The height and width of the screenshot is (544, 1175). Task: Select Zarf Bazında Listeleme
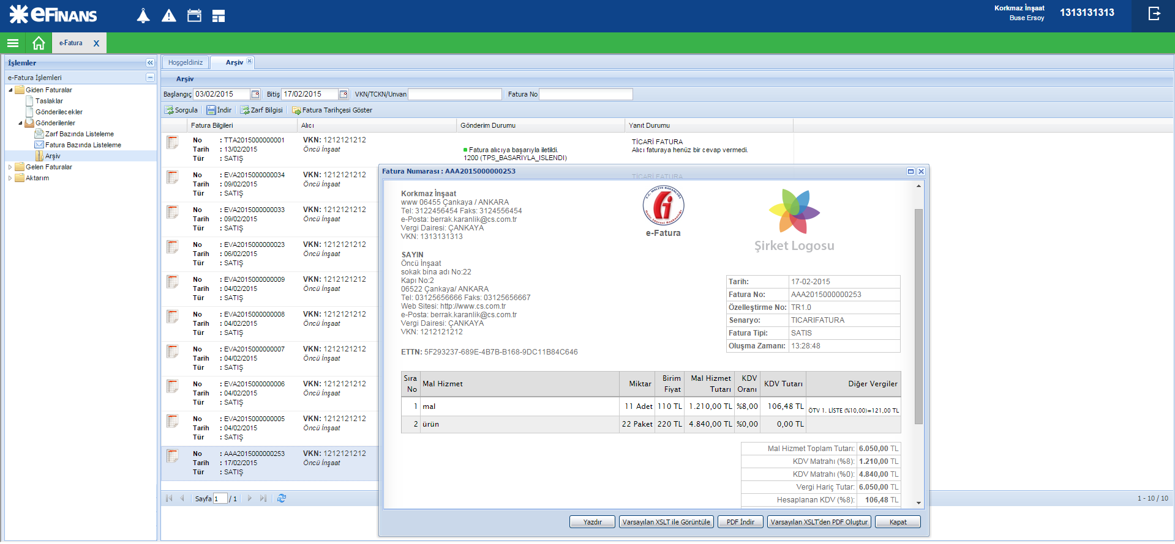80,134
